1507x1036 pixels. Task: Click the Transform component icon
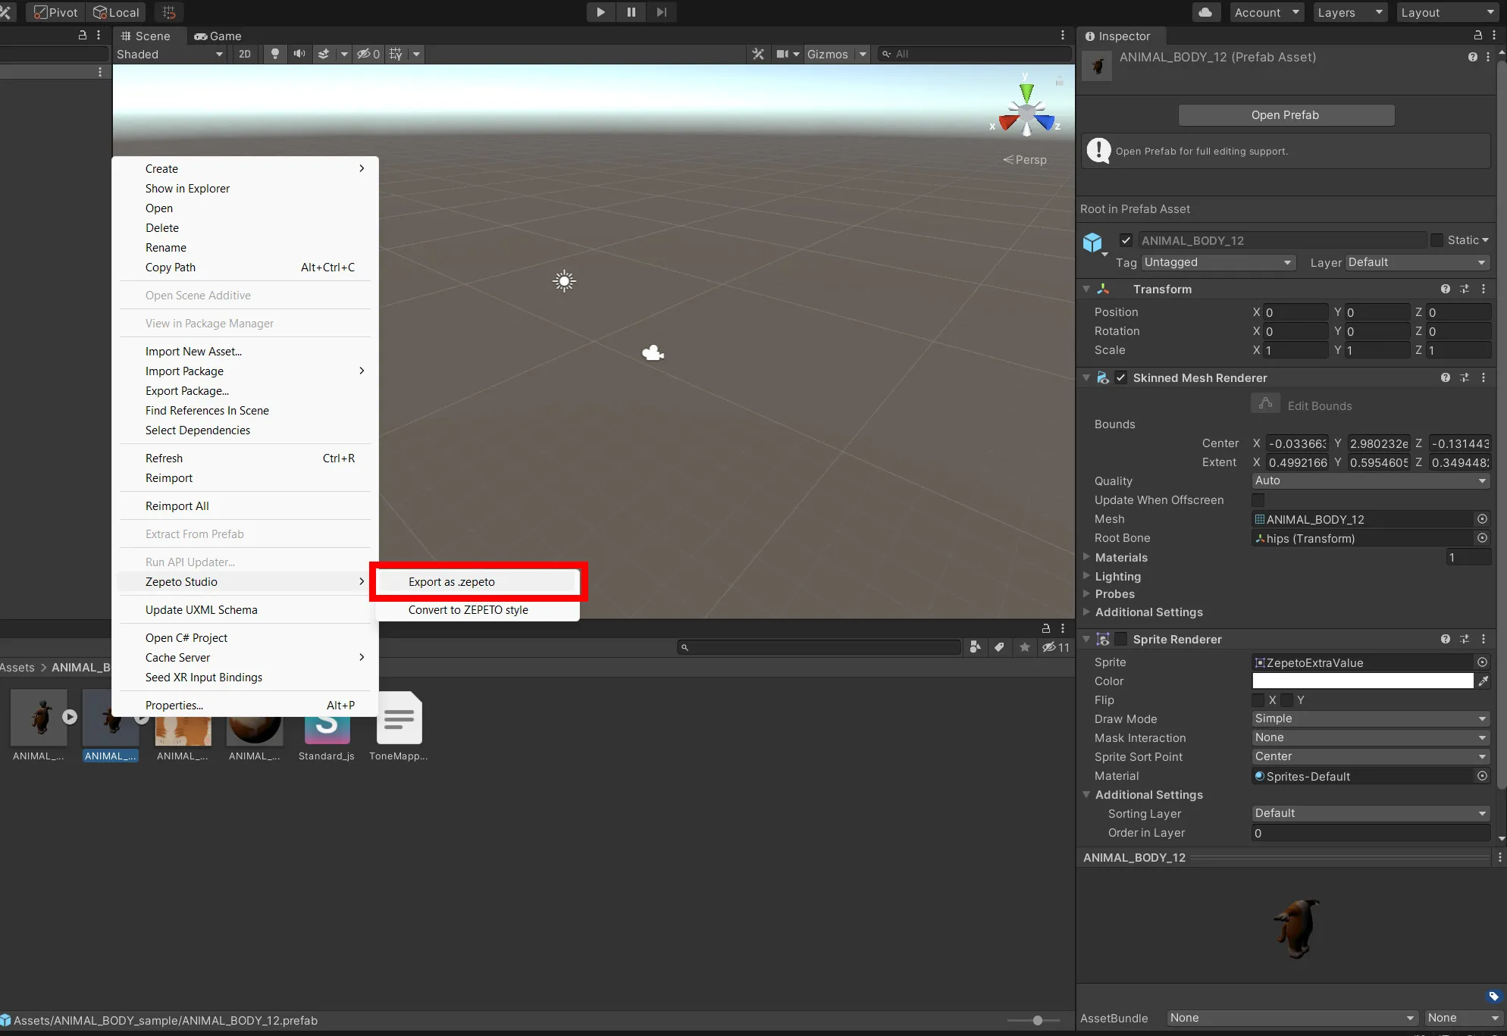click(1101, 289)
